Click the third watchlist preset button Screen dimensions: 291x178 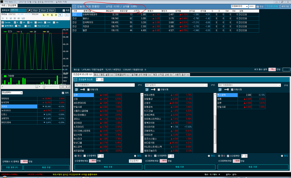tap(51, 11)
